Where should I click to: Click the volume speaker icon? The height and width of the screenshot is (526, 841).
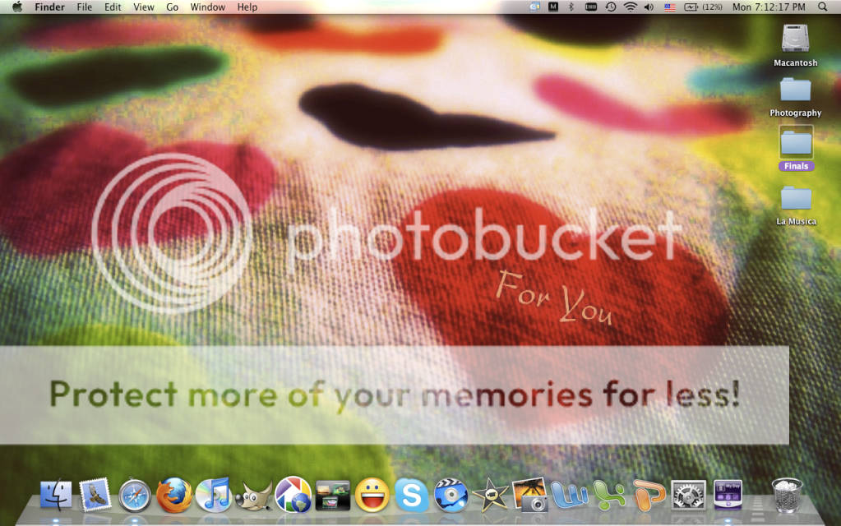pyautogui.click(x=649, y=7)
